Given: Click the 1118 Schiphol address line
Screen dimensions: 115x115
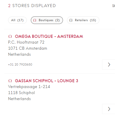Looking at the screenshot, I should click(x=21, y=93).
